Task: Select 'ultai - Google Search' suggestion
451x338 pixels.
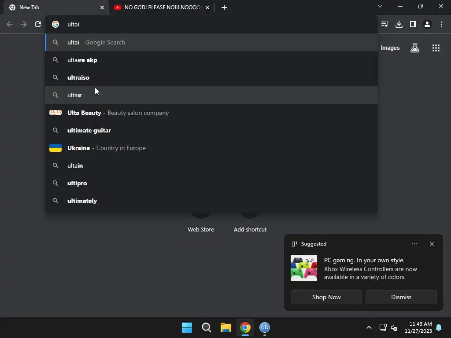Action: click(x=211, y=42)
